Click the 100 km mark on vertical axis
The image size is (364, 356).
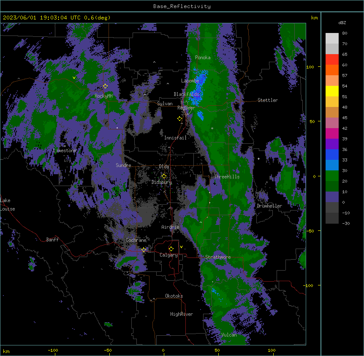[x=310, y=67]
